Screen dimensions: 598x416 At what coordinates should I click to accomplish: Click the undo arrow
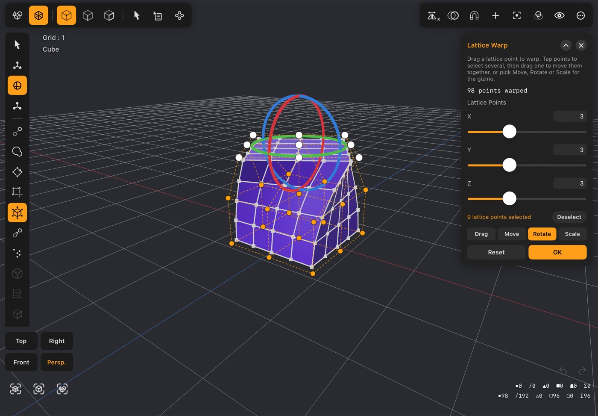pos(563,371)
